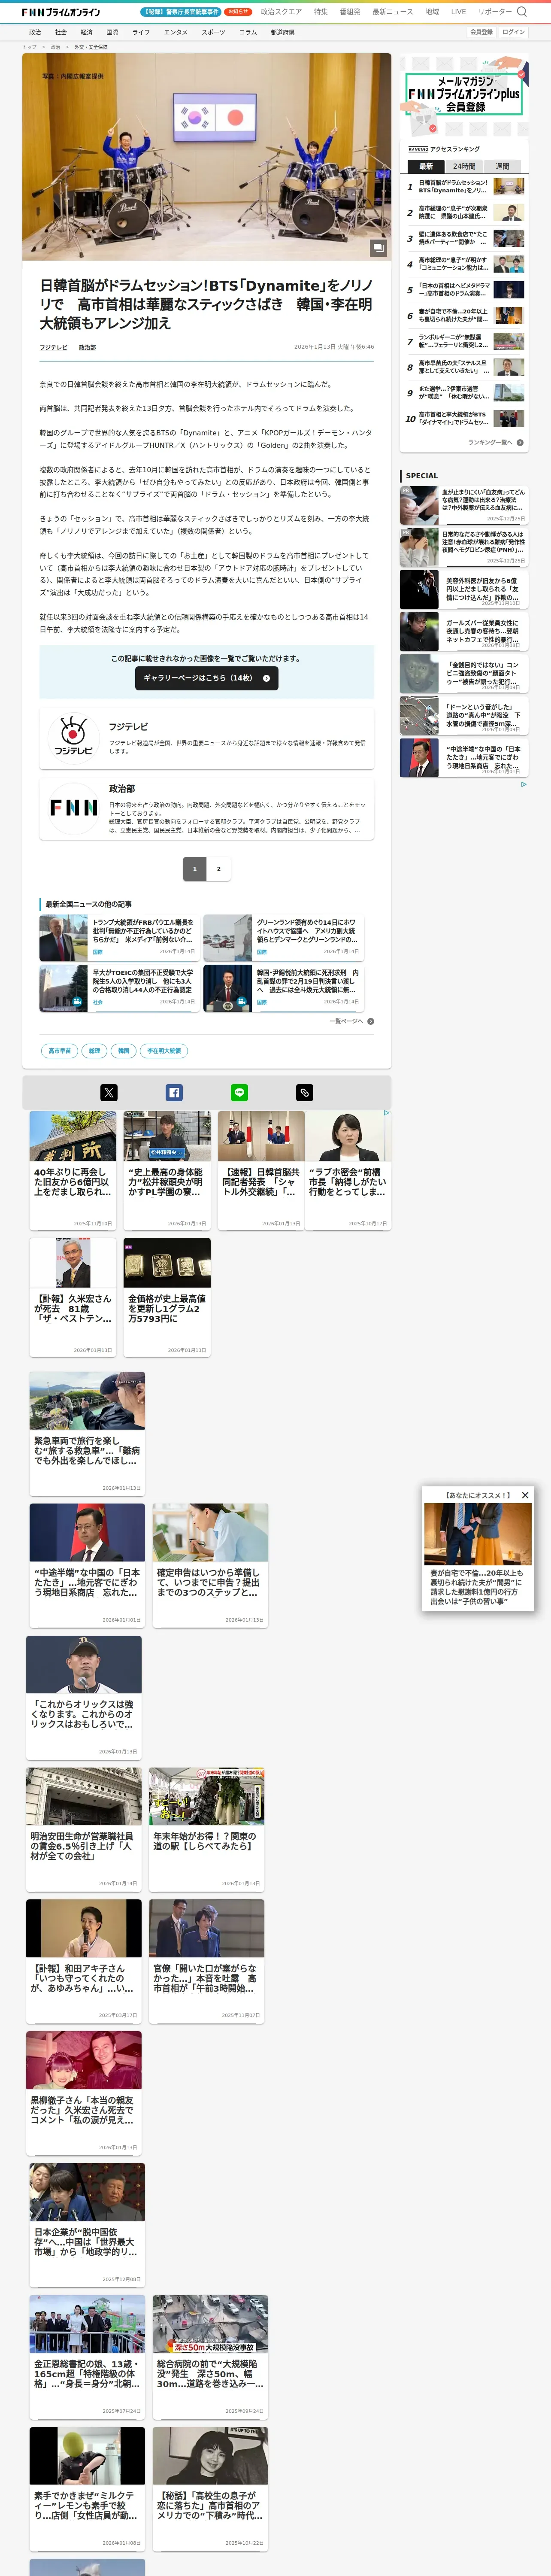Close the あなたにオススメ recommendation popup
Screen dimensions: 551x2576
click(x=525, y=1495)
